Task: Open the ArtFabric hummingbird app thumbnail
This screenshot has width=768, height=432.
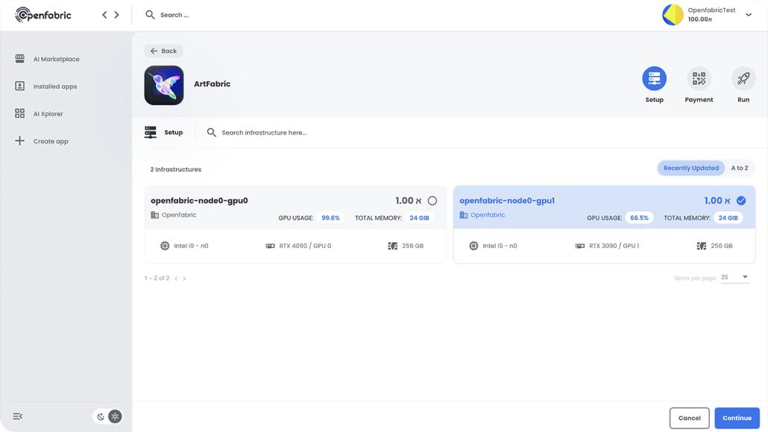Action: tap(164, 85)
